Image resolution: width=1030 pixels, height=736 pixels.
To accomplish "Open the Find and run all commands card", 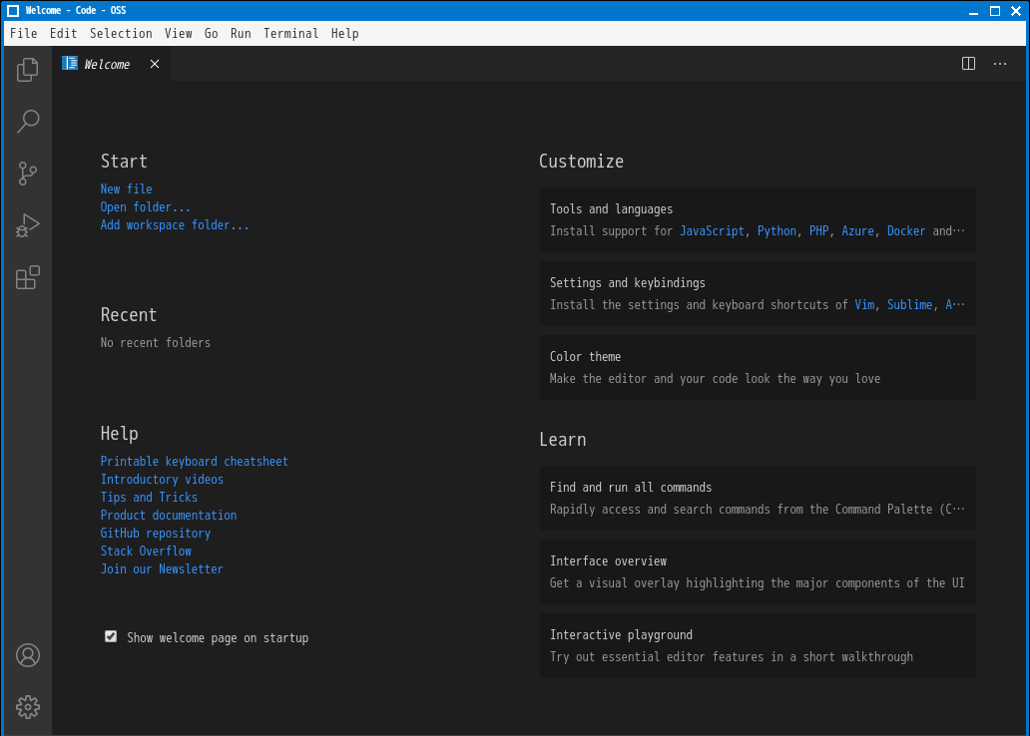I will [758, 499].
